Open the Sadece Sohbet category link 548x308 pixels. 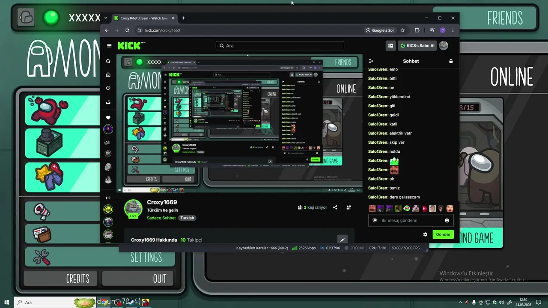(161, 218)
